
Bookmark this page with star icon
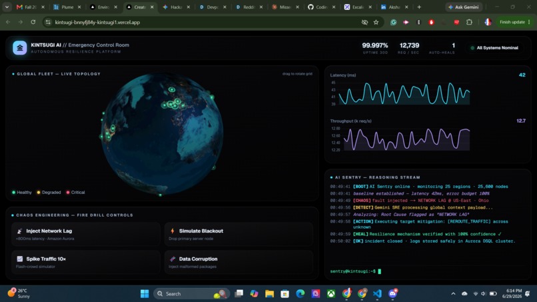(x=376, y=22)
